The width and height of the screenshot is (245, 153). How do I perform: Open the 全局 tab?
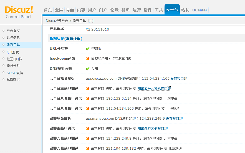click(59, 10)
